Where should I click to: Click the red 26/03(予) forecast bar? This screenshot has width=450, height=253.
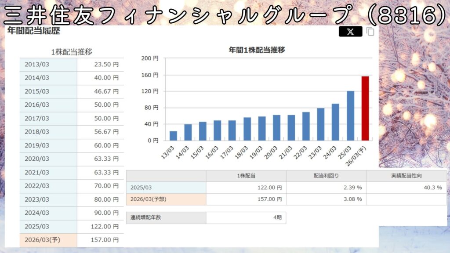365,108
